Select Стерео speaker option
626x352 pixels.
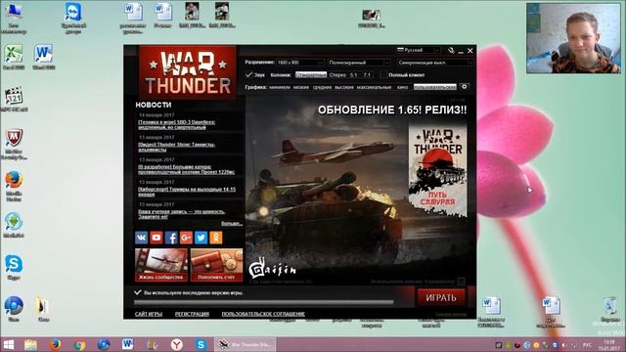point(337,75)
